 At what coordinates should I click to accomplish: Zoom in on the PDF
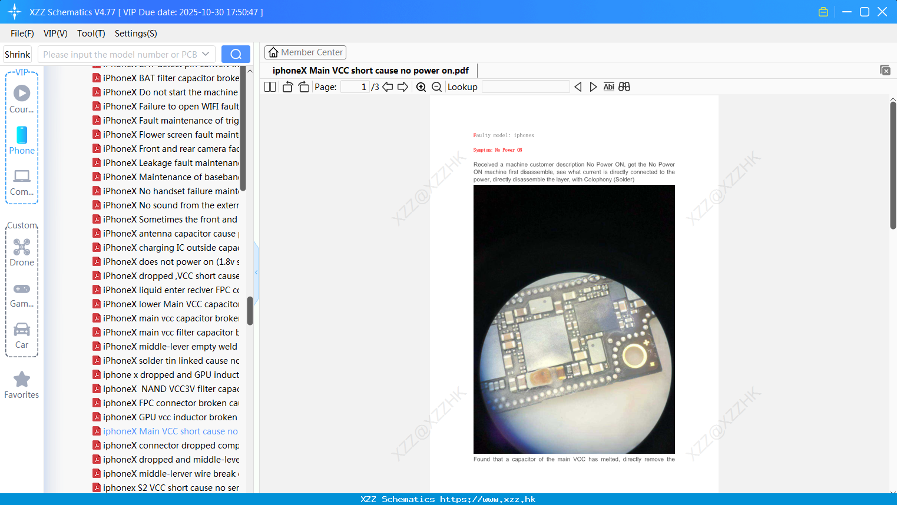click(421, 87)
